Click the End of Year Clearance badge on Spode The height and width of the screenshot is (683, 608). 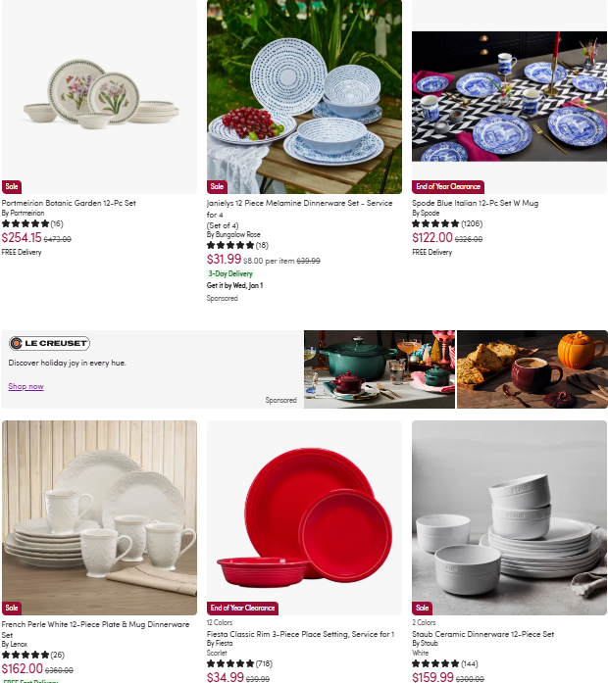point(448,186)
